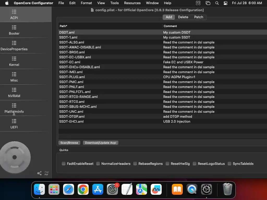
Task: Open the App Store from the dock
Action: [98, 189]
